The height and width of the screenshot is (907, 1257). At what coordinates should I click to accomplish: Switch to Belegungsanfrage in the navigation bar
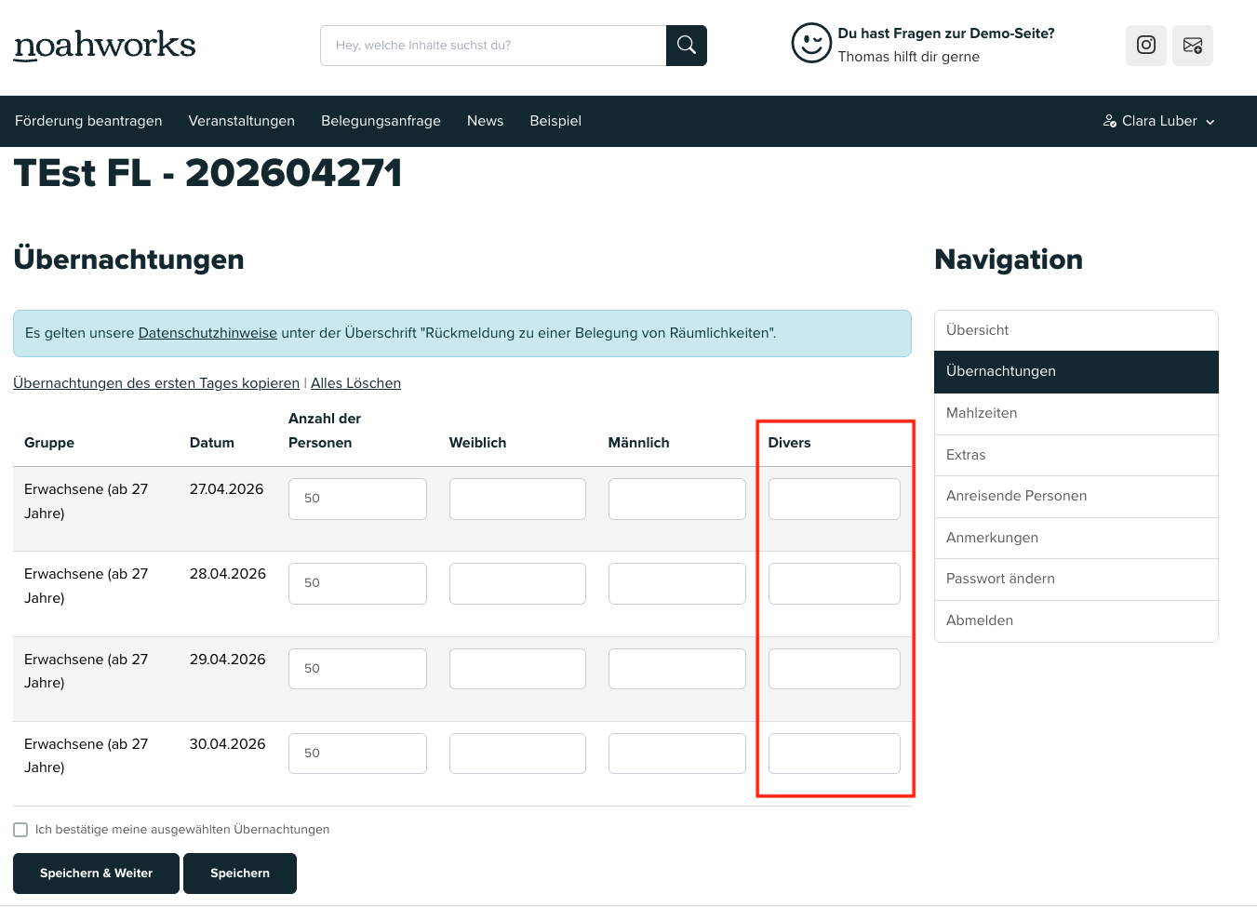click(x=381, y=121)
